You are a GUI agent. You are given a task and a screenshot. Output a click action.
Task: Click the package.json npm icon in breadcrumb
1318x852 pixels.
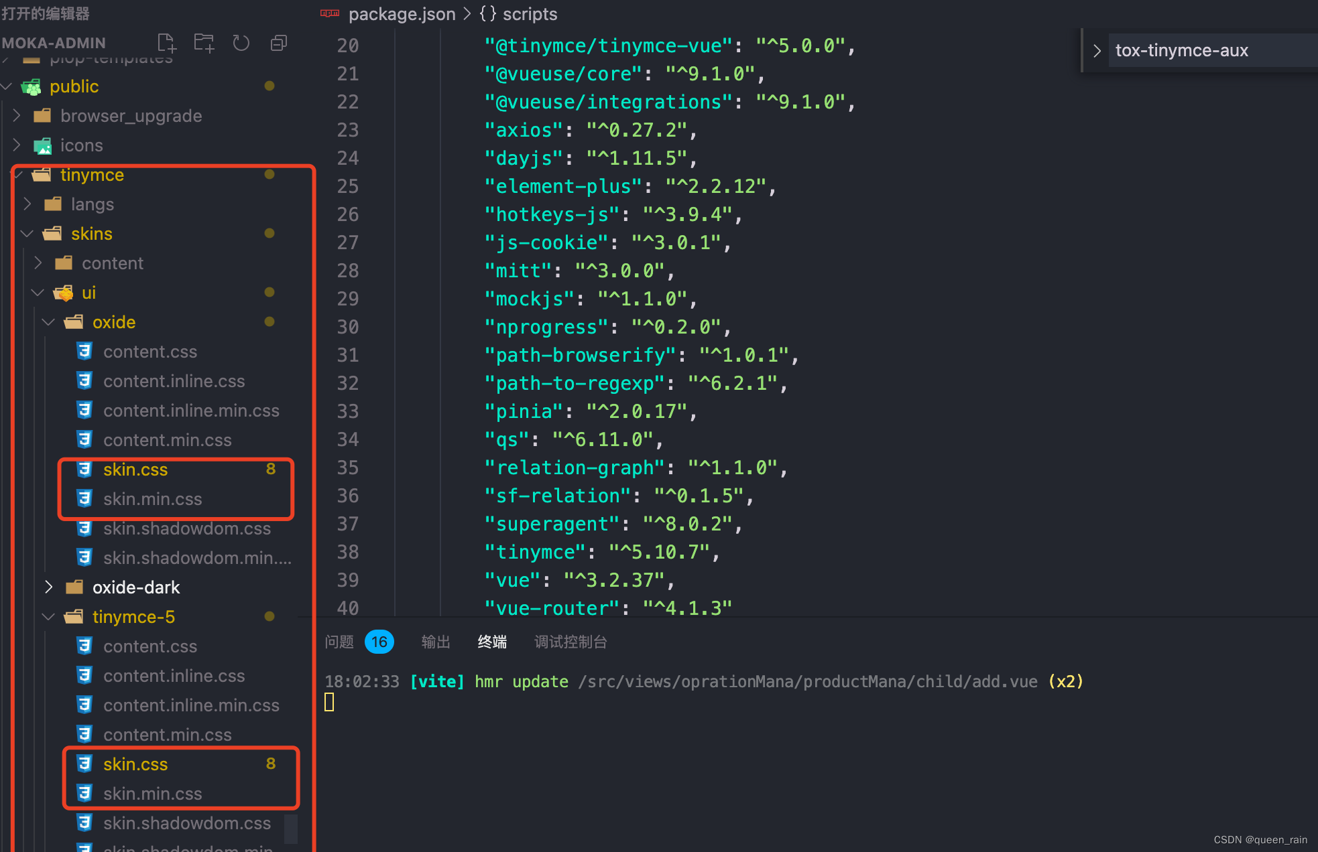(330, 13)
